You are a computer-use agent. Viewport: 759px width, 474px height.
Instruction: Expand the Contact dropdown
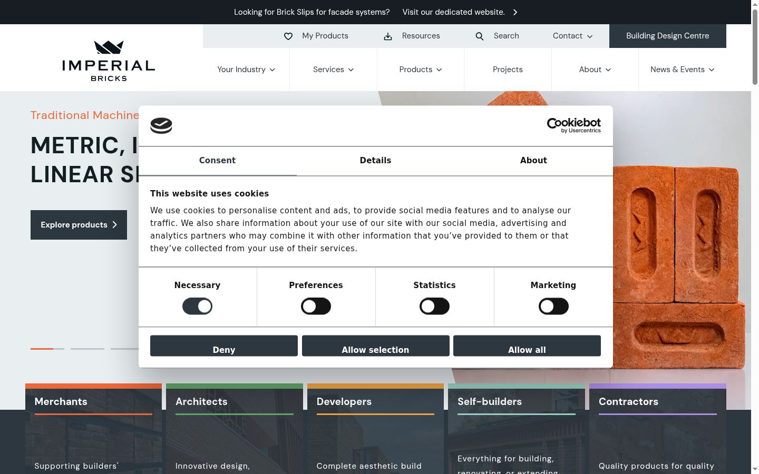point(573,36)
